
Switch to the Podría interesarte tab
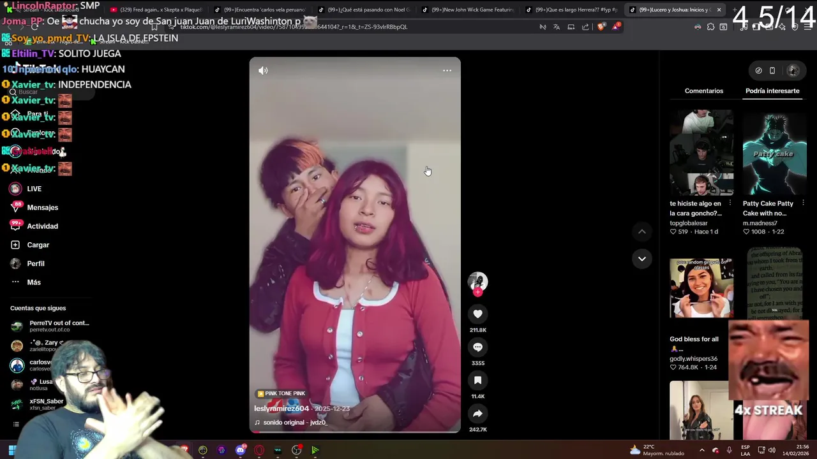click(772, 91)
